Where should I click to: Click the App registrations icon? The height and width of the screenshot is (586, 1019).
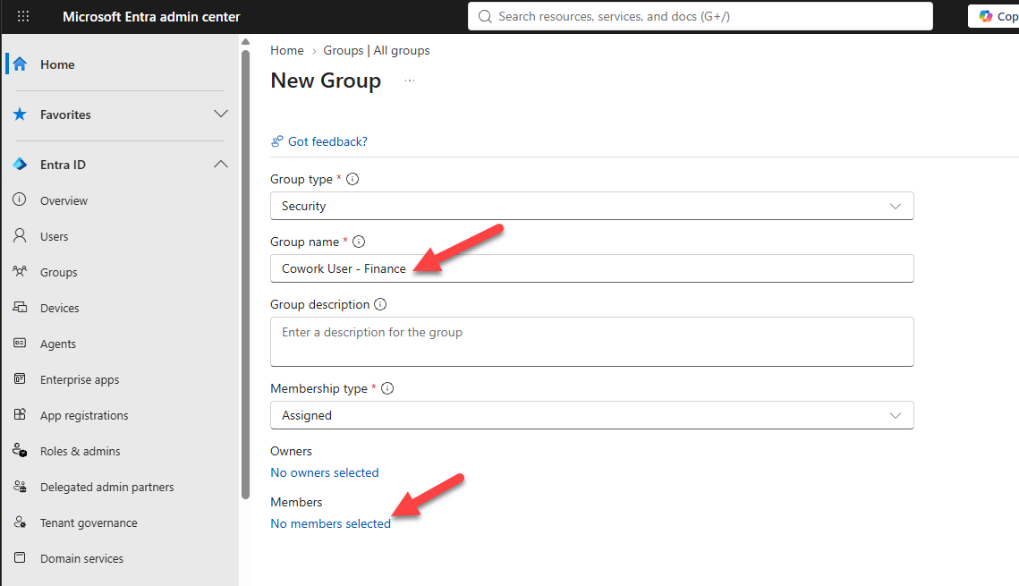tap(21, 414)
